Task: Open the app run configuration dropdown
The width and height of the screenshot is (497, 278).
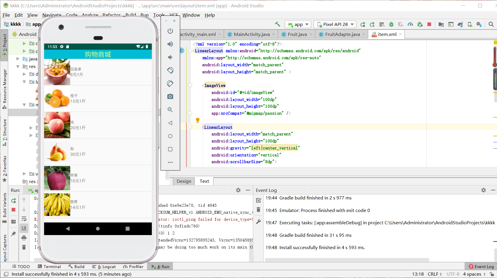Action: [x=298, y=25]
